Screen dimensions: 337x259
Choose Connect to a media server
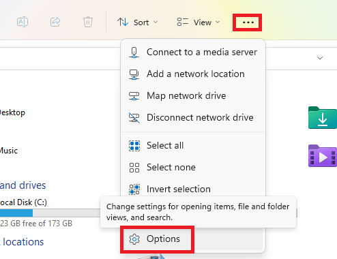[193, 52]
